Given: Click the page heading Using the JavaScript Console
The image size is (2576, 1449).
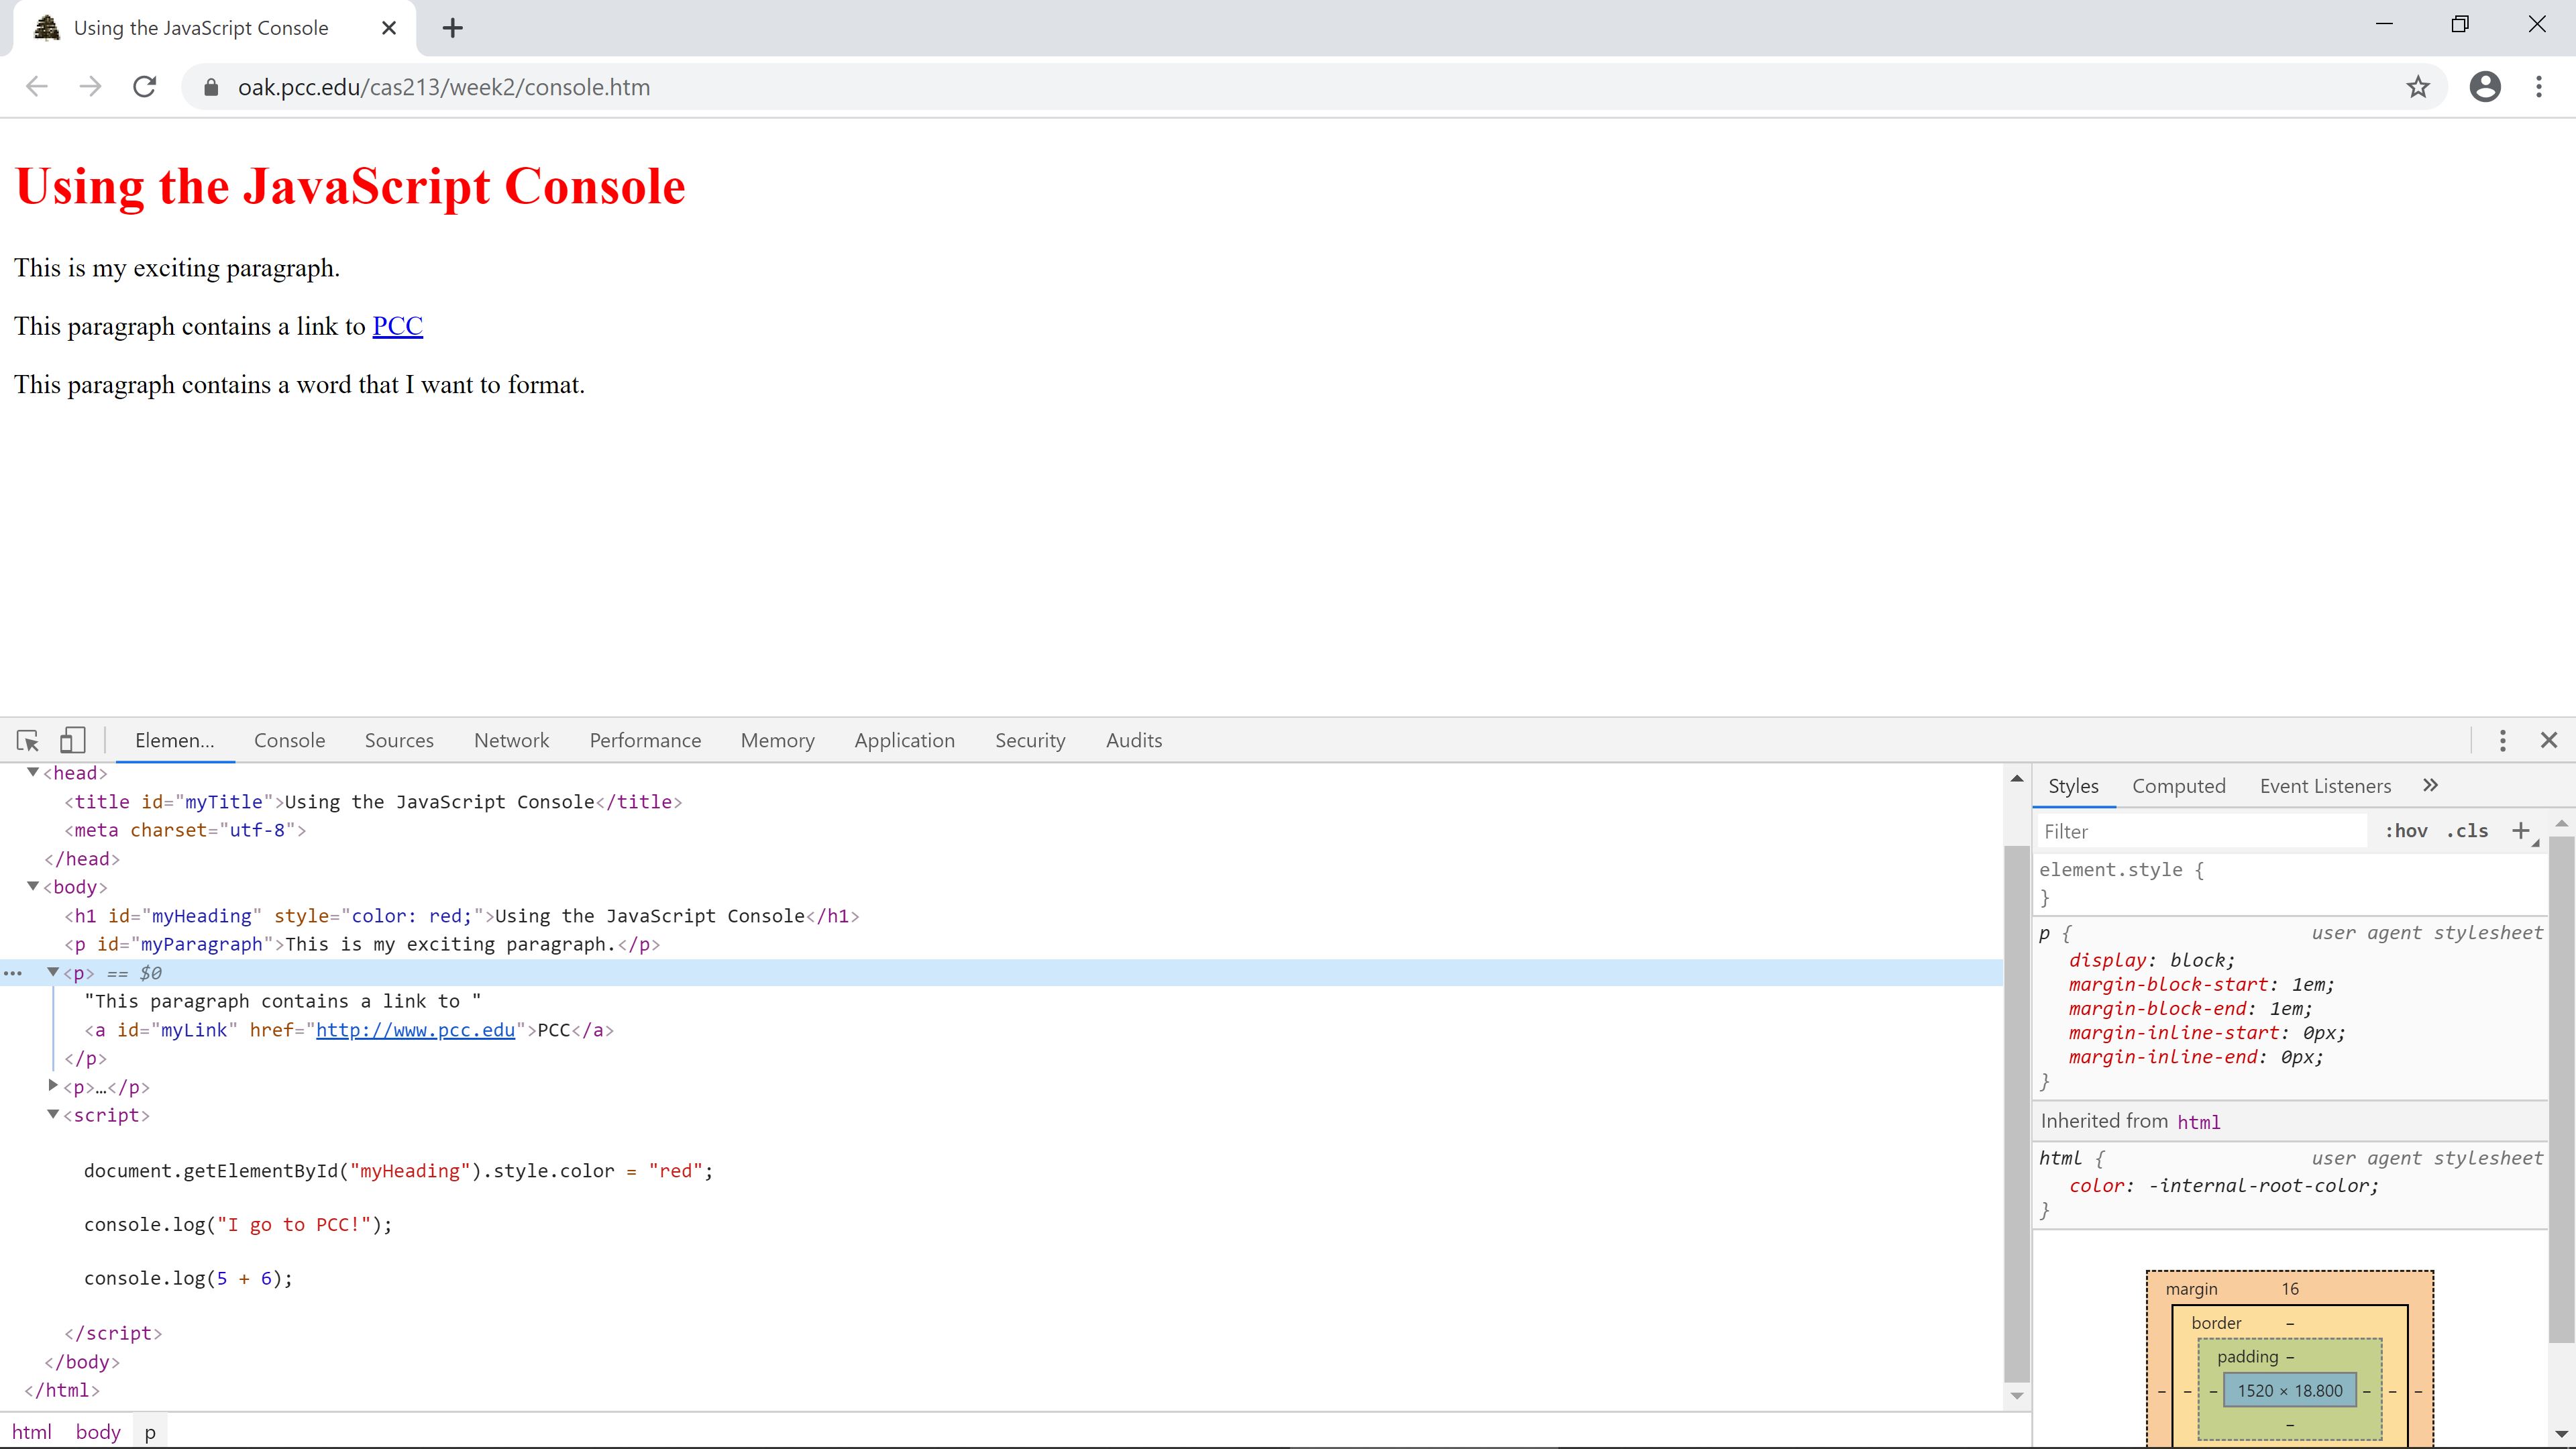Looking at the screenshot, I should pyautogui.click(x=350, y=186).
